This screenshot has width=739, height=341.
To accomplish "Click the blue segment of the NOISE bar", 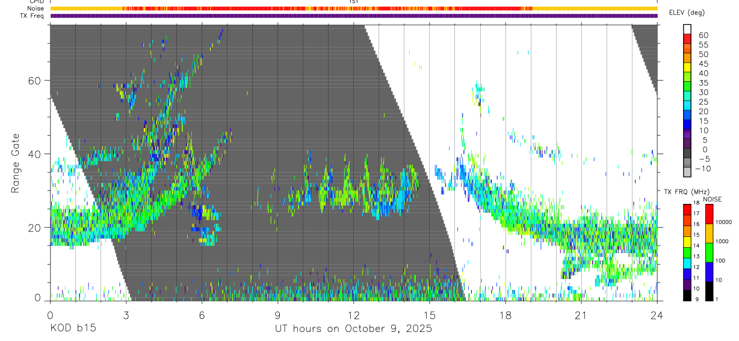I will click(x=710, y=271).
